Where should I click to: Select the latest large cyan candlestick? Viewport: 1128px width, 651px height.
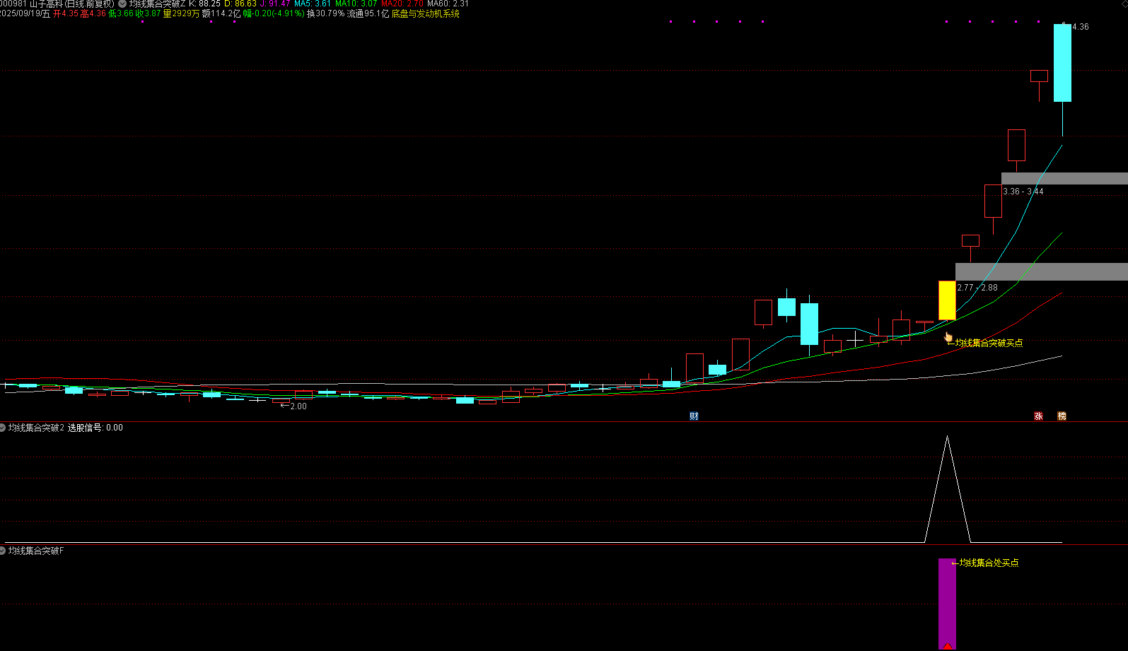(x=1062, y=63)
